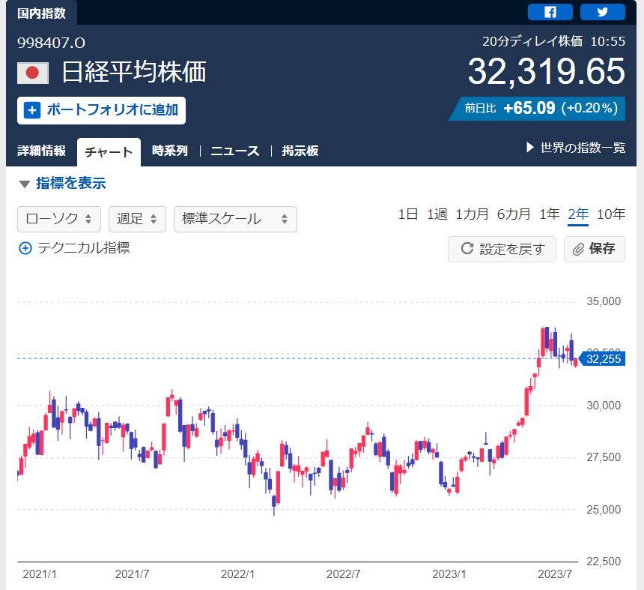Click the Japan flag icon
This screenshot has width=644, height=590.
pyautogui.click(x=33, y=73)
